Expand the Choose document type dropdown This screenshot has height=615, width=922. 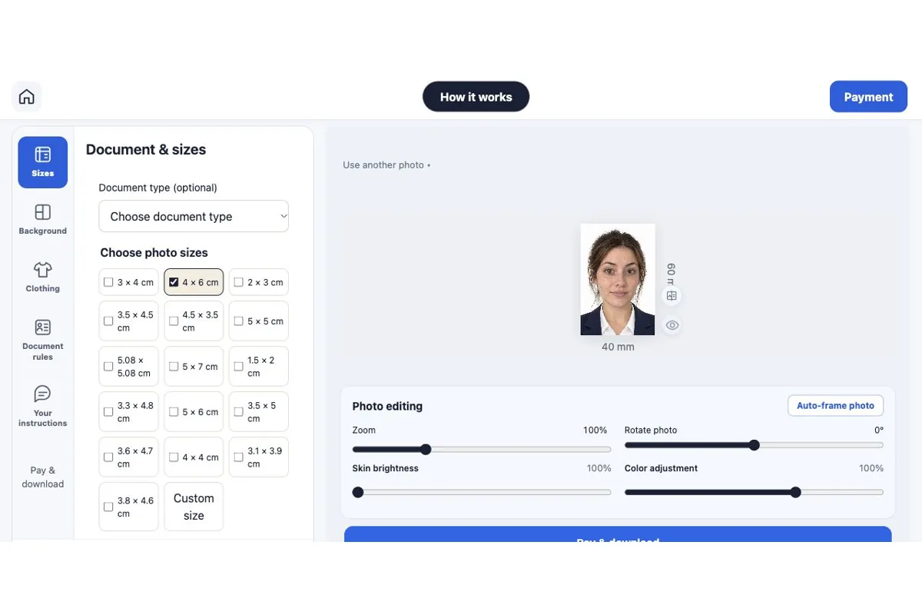click(x=194, y=217)
